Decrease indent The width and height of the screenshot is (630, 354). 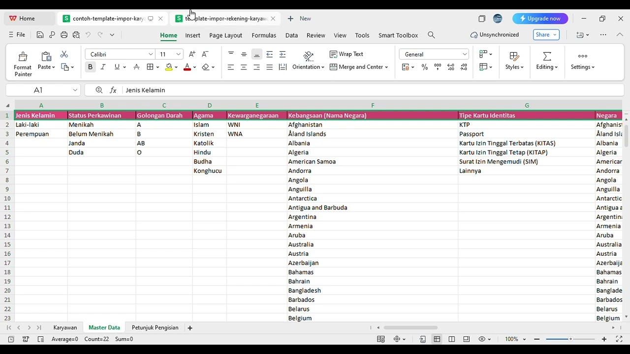(x=269, y=54)
